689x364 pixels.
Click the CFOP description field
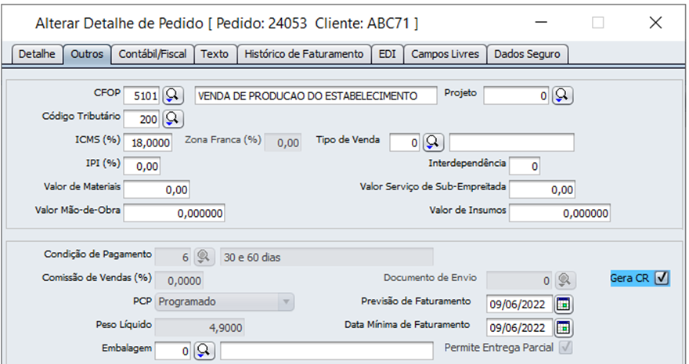(x=316, y=96)
